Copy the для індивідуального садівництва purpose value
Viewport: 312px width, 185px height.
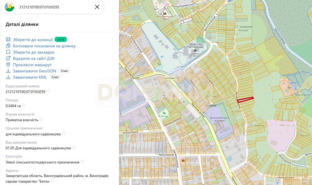[64, 133]
